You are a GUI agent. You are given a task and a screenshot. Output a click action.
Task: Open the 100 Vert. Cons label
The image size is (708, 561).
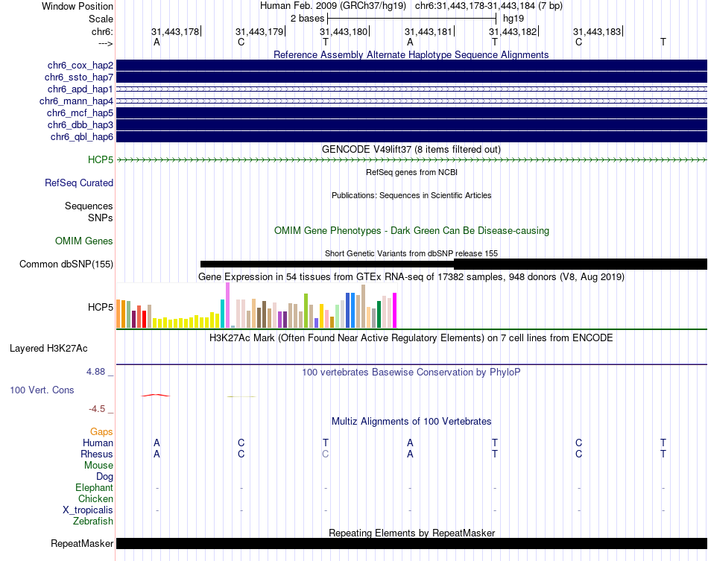click(42, 390)
